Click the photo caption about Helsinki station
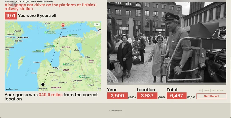 click(51, 7)
